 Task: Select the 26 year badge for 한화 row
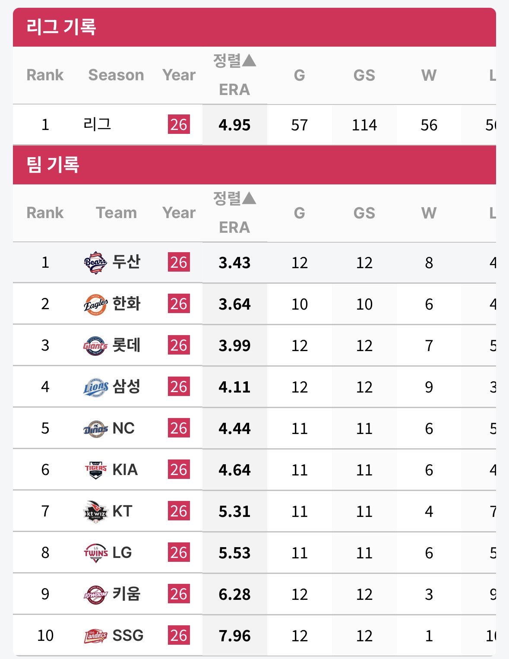coord(179,304)
